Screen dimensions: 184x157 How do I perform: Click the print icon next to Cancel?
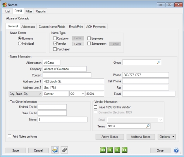[x=55, y=150]
